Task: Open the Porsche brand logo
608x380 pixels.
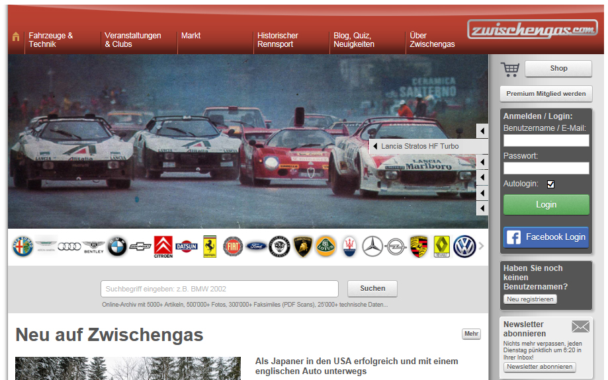Action: point(418,247)
